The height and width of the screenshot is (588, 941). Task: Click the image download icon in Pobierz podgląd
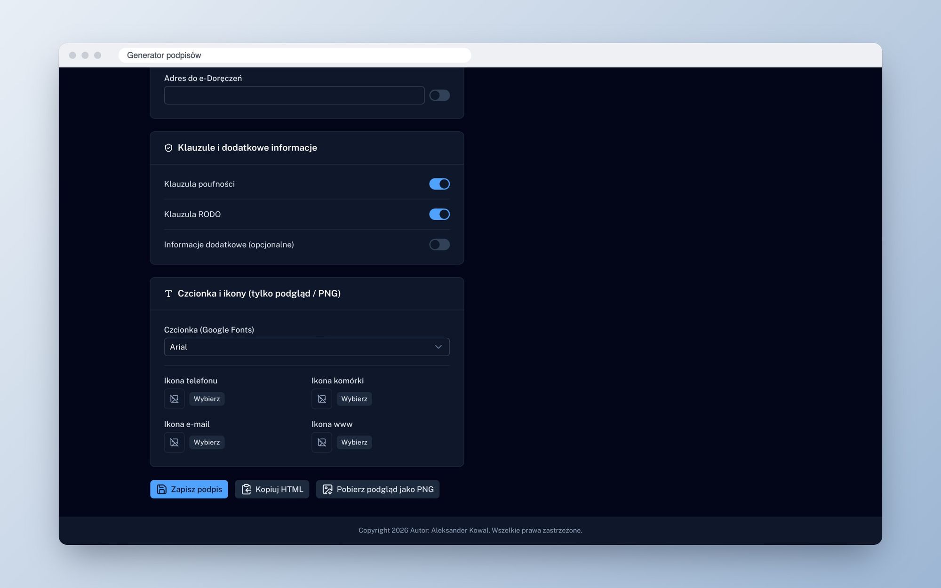(327, 489)
